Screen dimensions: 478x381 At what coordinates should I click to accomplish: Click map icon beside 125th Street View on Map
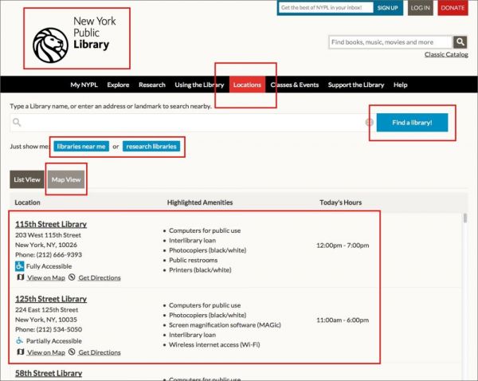pos(21,352)
